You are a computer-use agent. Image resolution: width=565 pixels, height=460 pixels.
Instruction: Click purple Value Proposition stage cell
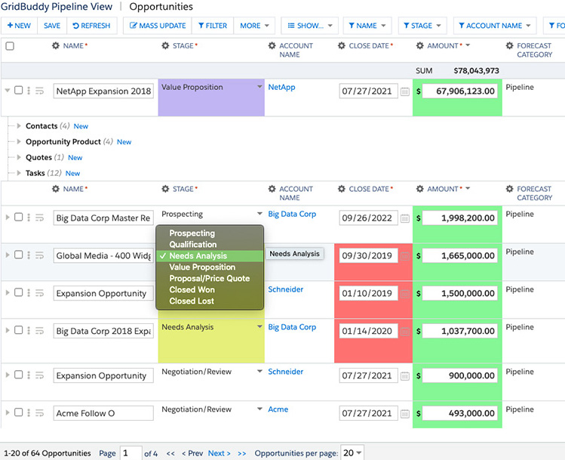[211, 97]
